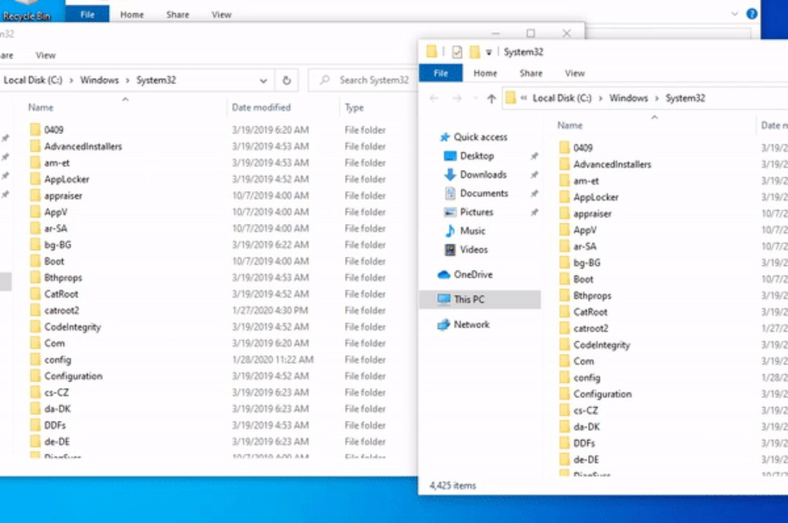Viewport: 788px width, 523px height.
Task: Open recent locations dropdown in front window
Action: coord(476,98)
